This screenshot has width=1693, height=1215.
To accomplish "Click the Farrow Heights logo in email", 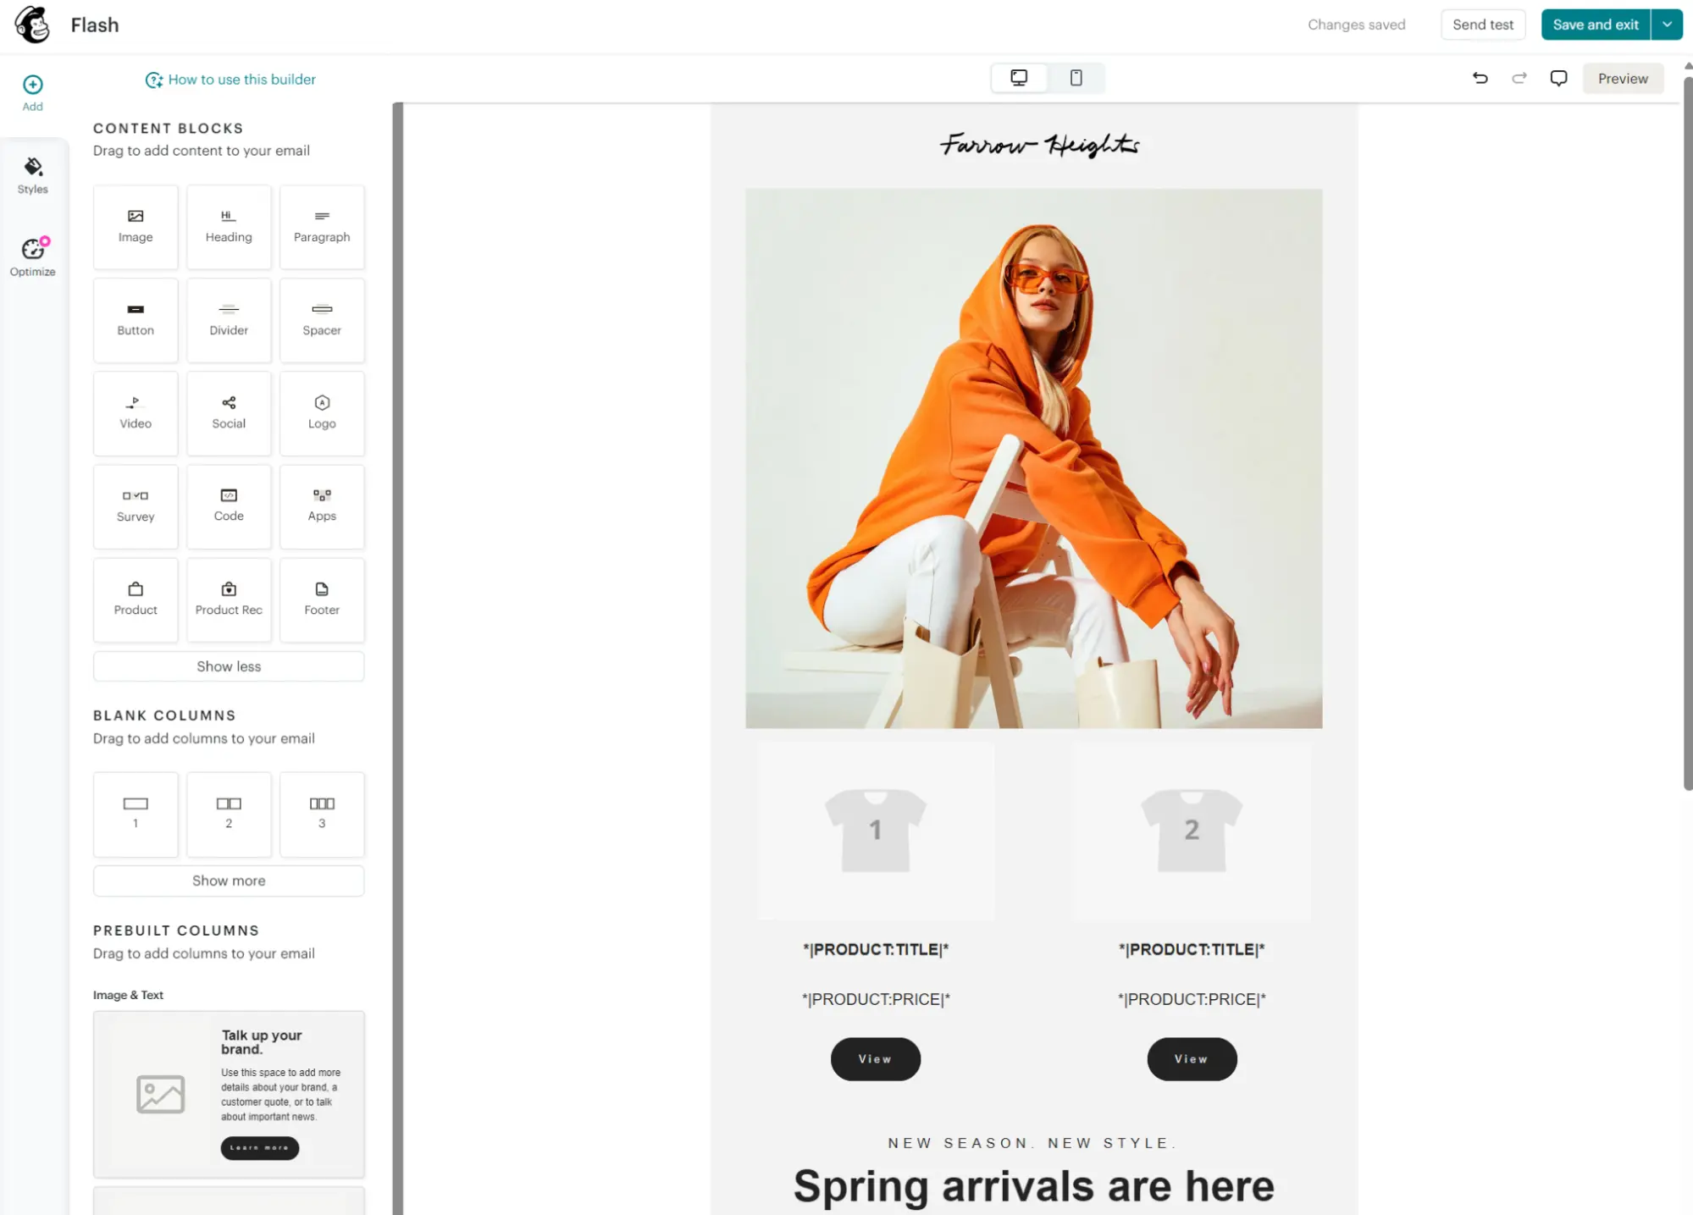I will click(1039, 145).
